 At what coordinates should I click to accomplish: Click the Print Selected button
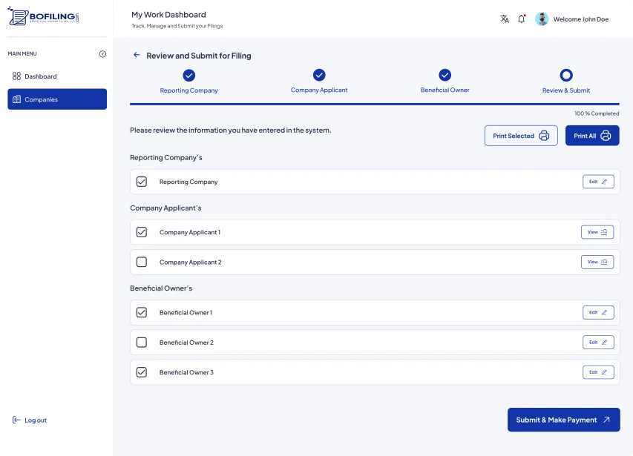pos(521,136)
